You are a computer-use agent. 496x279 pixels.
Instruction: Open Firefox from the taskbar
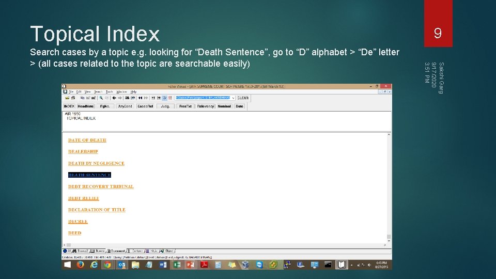tap(81, 265)
